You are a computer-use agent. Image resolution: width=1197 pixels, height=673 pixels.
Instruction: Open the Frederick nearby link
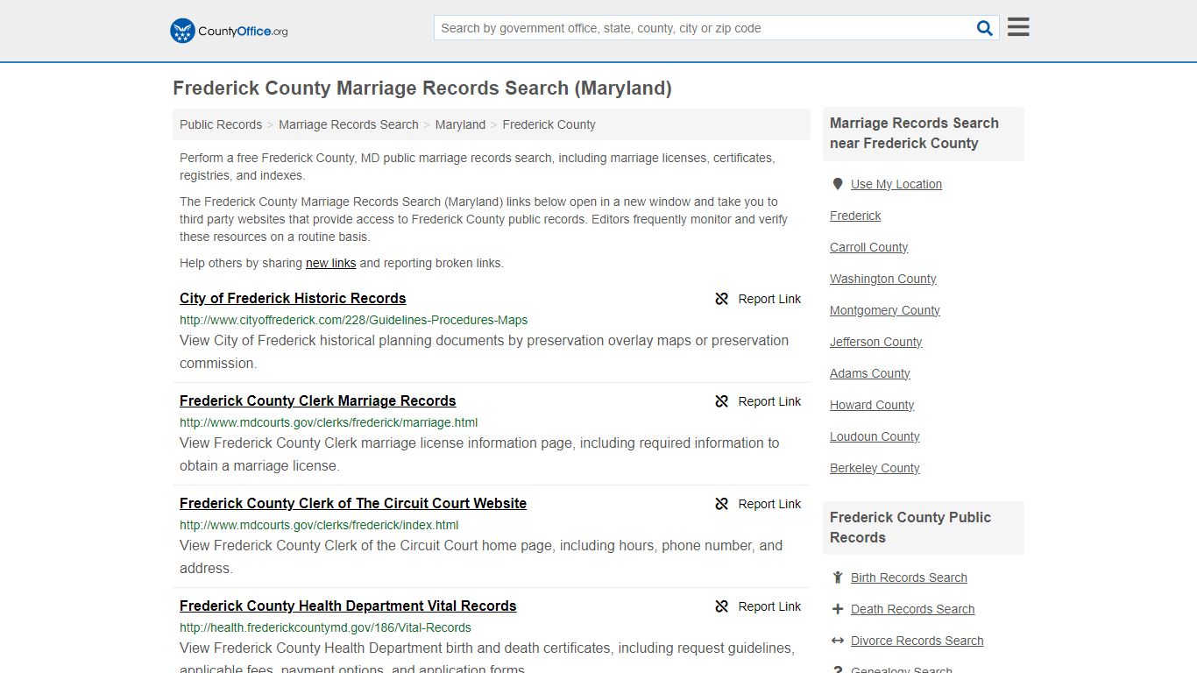pyautogui.click(x=855, y=216)
